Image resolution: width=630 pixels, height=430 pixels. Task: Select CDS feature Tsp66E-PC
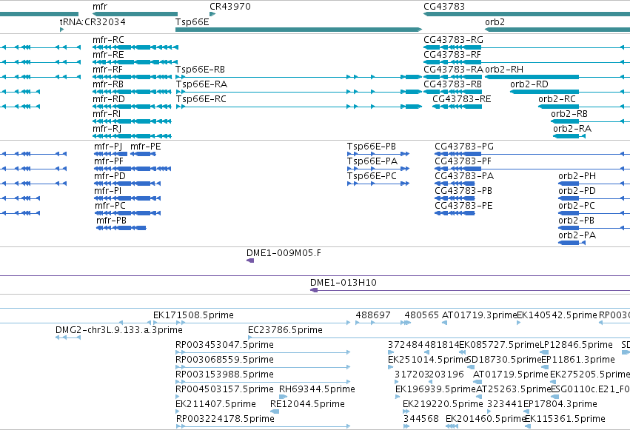pos(372,176)
